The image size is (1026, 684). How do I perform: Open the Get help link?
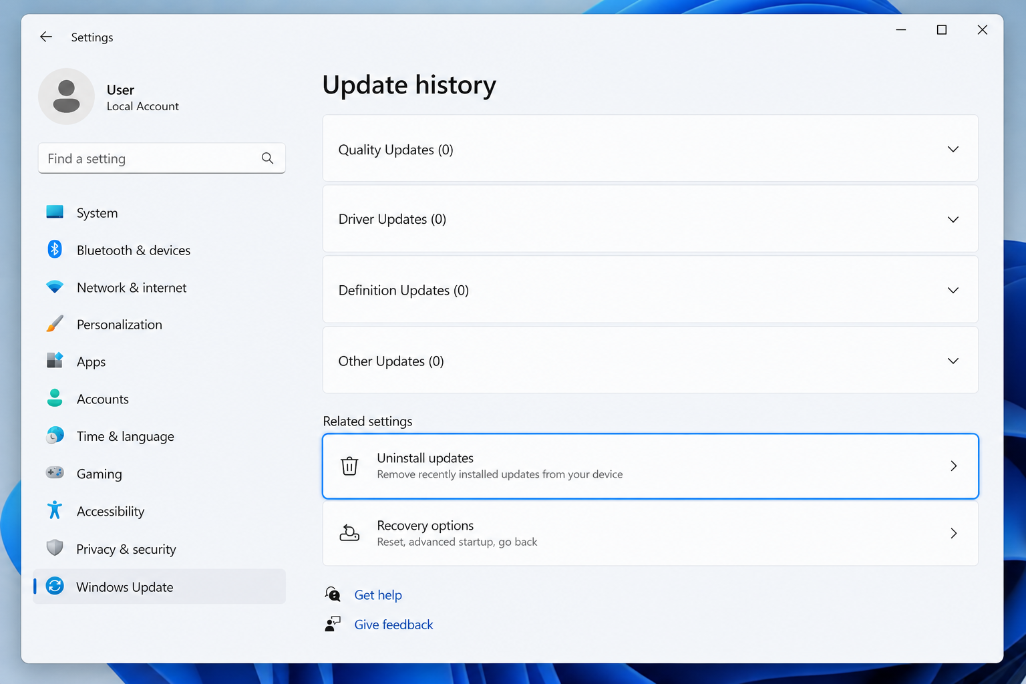pyautogui.click(x=378, y=594)
